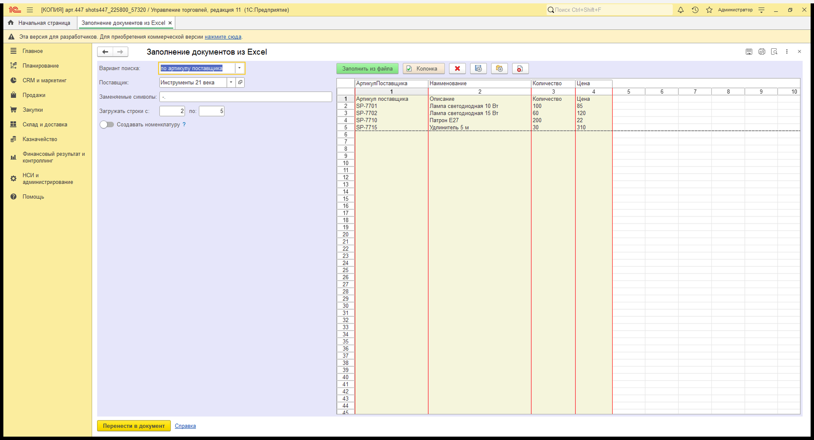Open НСИ и администрирование section

(x=48, y=179)
